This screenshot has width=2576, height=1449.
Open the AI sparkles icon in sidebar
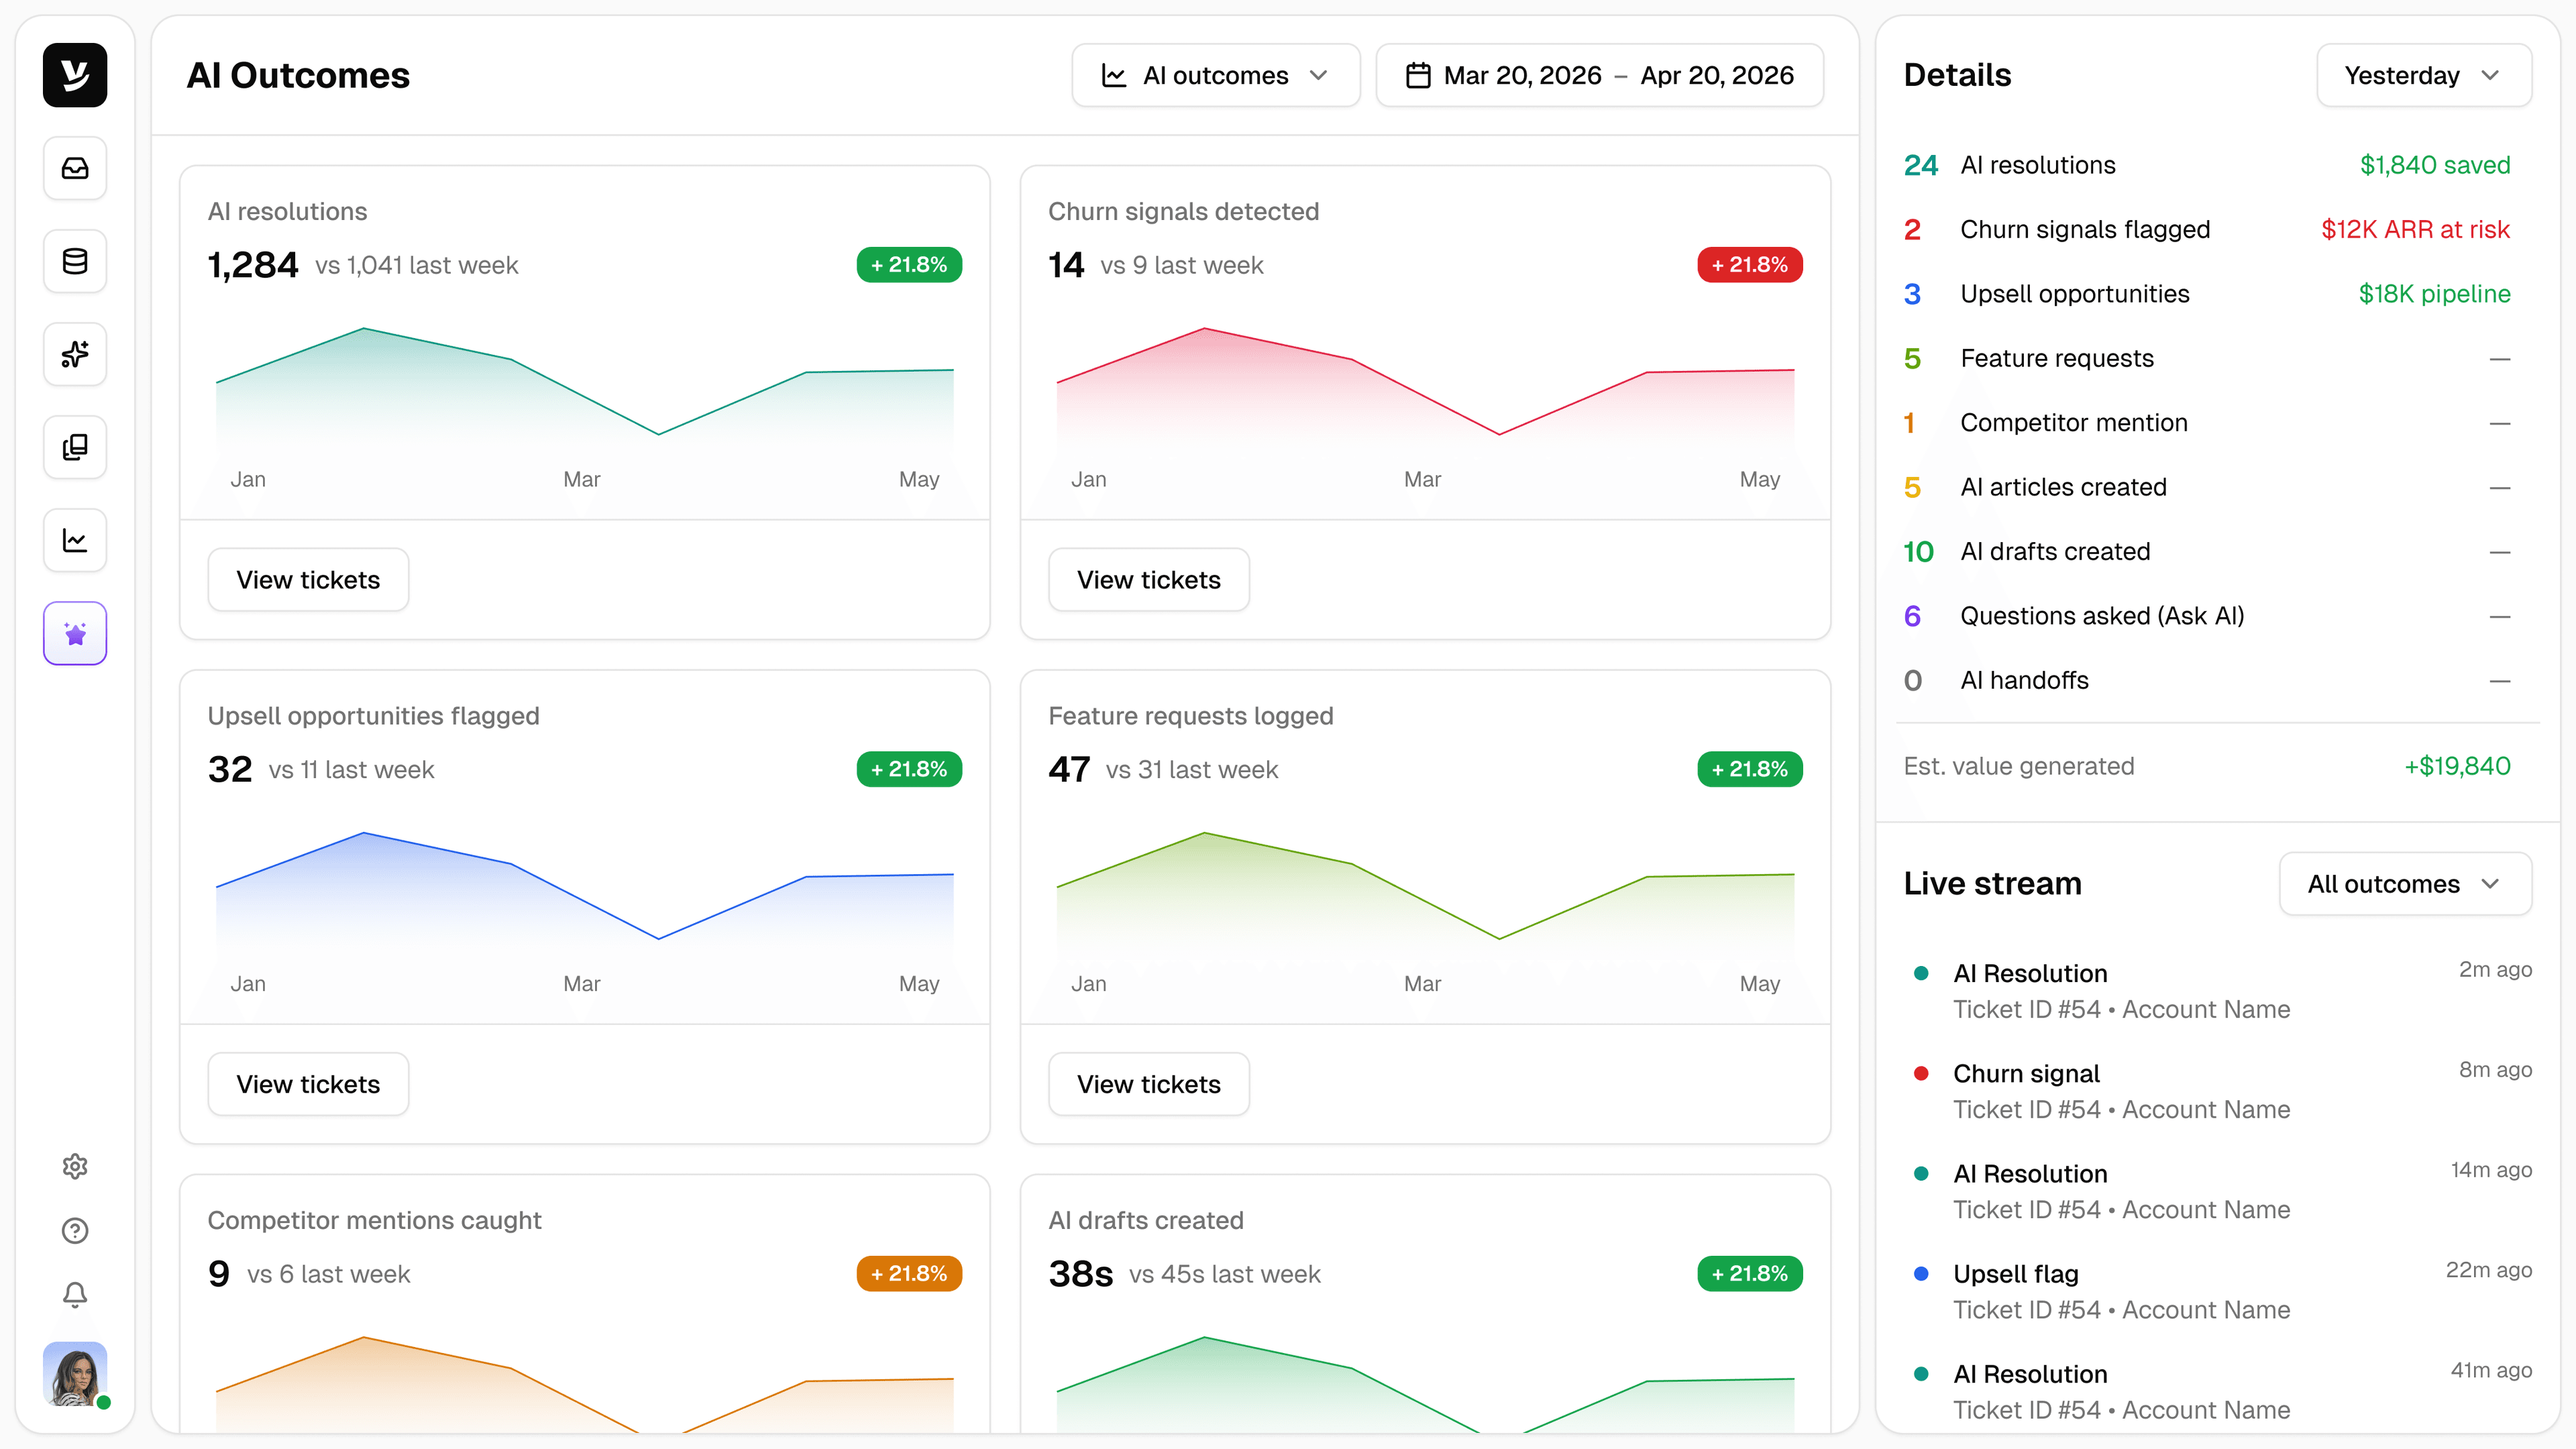point(75,354)
